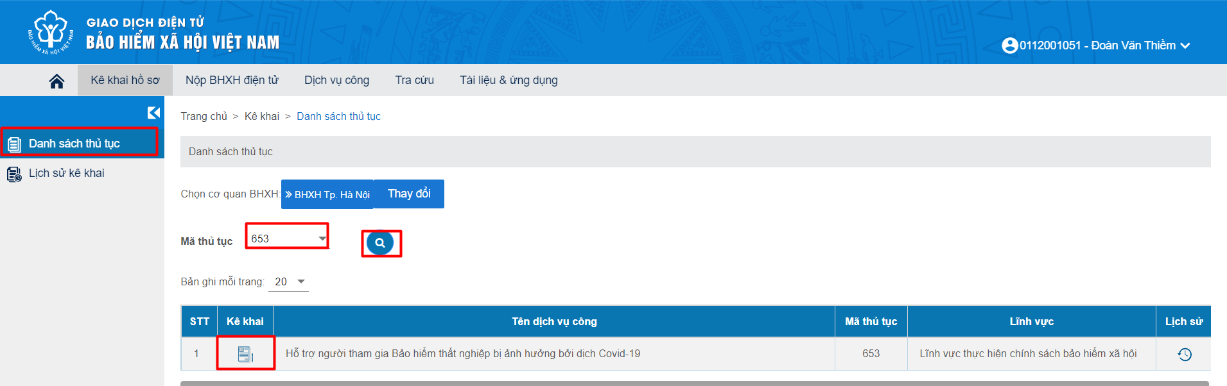This screenshot has width=1227, height=386.
Task: Click the magnifier search button
Action: [380, 243]
